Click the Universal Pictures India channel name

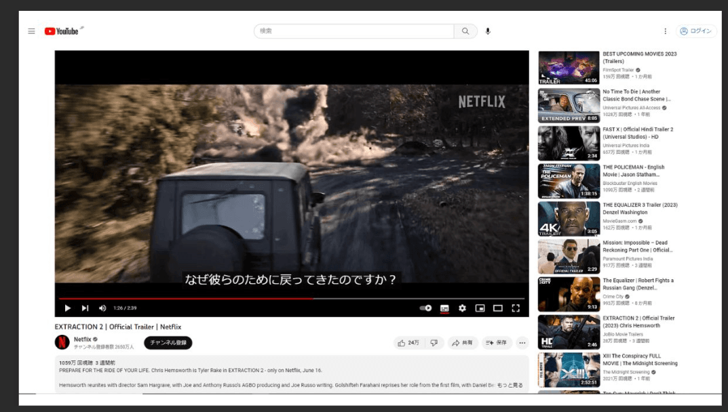(x=626, y=145)
